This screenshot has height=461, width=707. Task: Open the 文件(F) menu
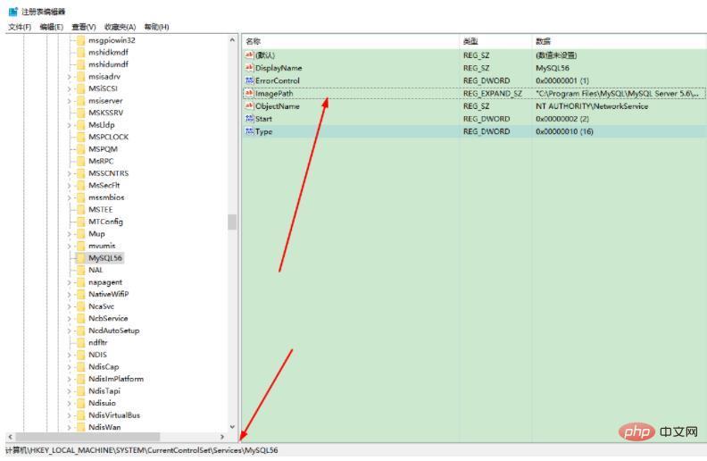(x=20, y=27)
